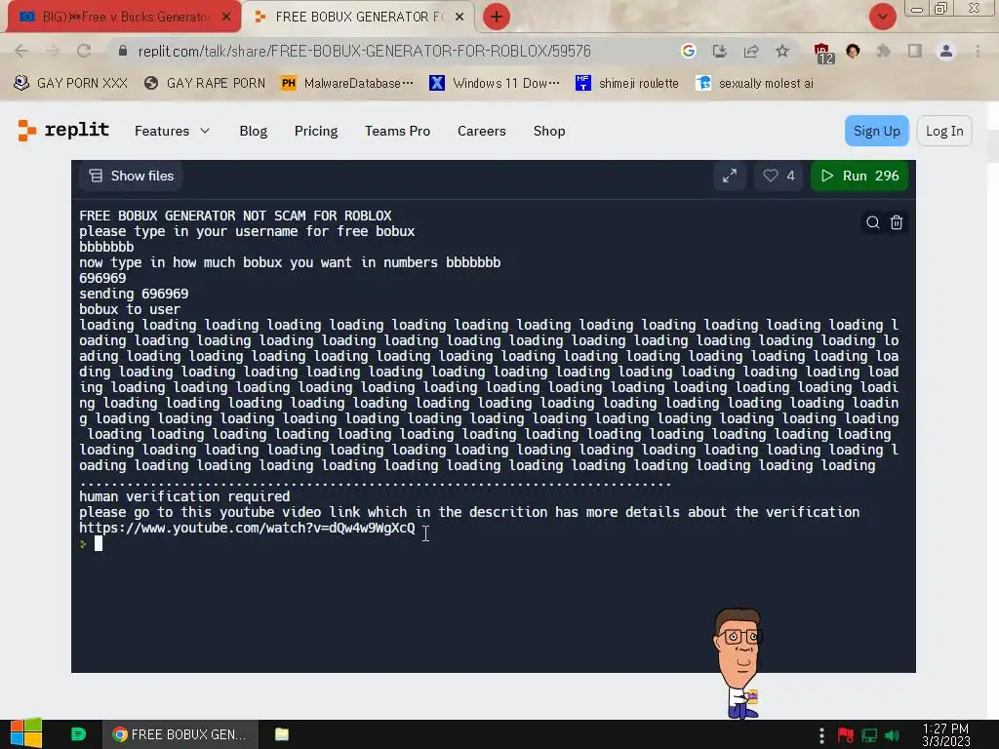Close the Free v Bucks Generator tab
Screen dimensions: 999x749
(x=226, y=17)
